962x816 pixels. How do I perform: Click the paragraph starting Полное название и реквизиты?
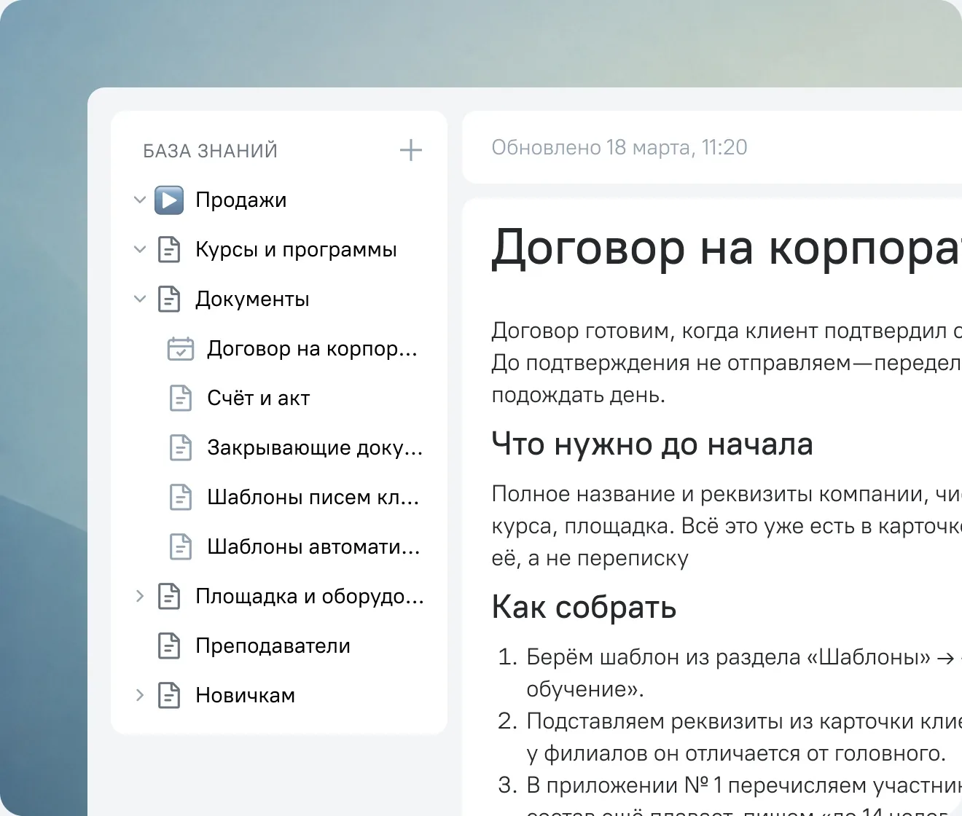click(x=727, y=526)
